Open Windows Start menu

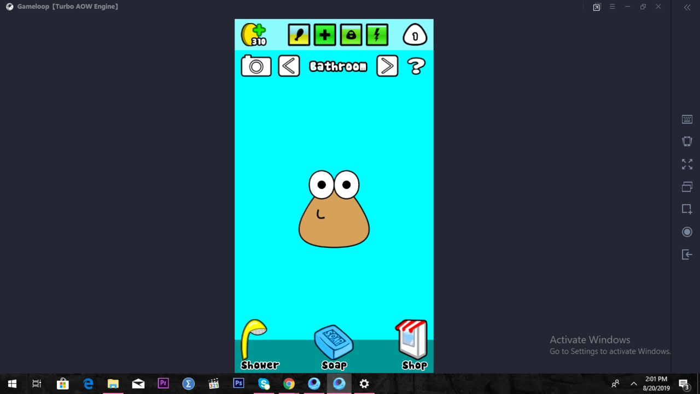pos(12,384)
